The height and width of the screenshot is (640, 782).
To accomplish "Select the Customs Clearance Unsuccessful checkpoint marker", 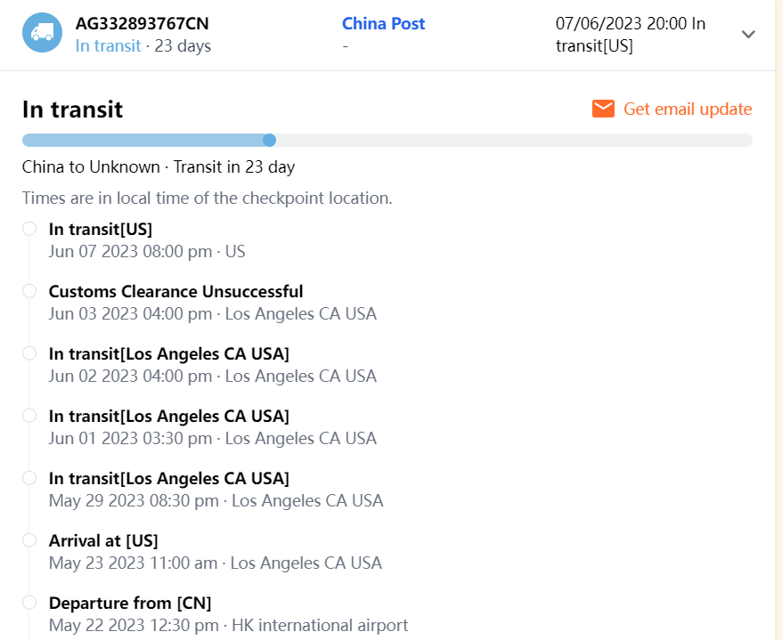I will [x=29, y=291].
